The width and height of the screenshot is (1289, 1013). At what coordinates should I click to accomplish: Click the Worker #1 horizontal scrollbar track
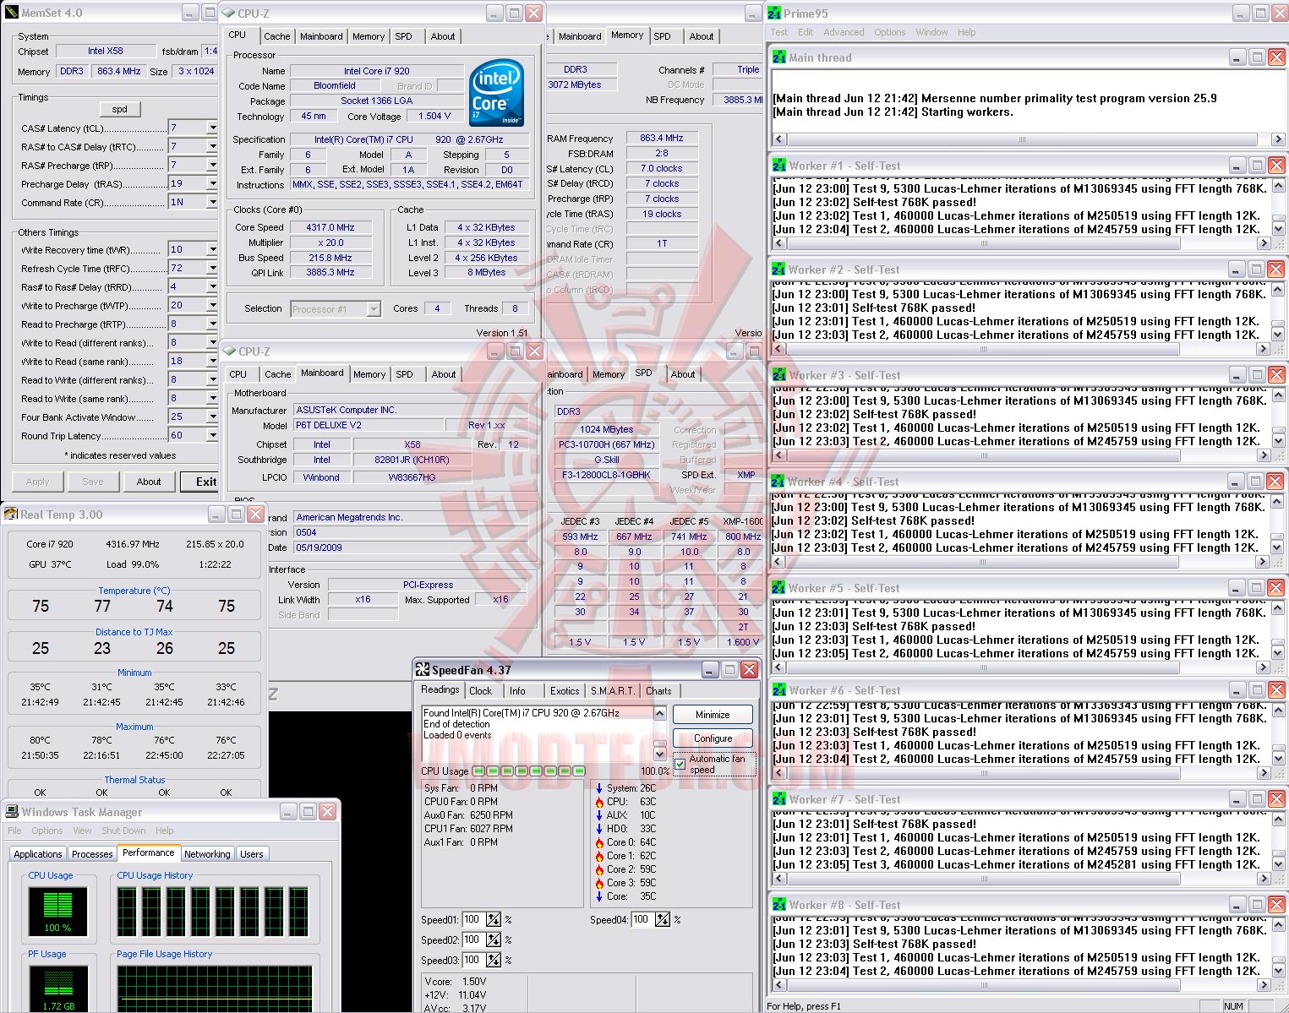coord(1021,243)
